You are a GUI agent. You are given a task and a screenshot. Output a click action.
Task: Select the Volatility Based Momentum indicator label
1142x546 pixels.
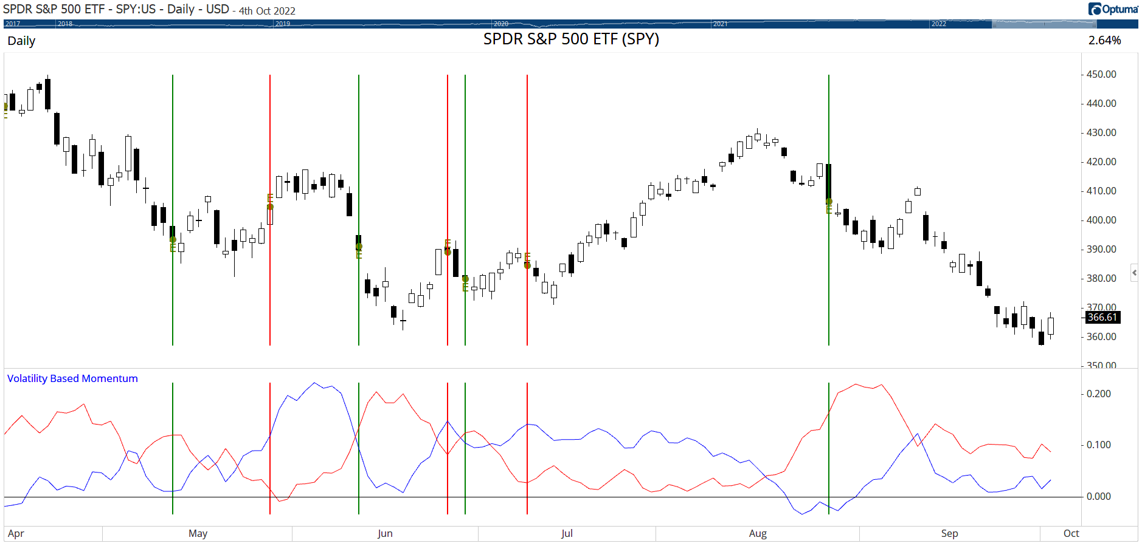(x=72, y=378)
